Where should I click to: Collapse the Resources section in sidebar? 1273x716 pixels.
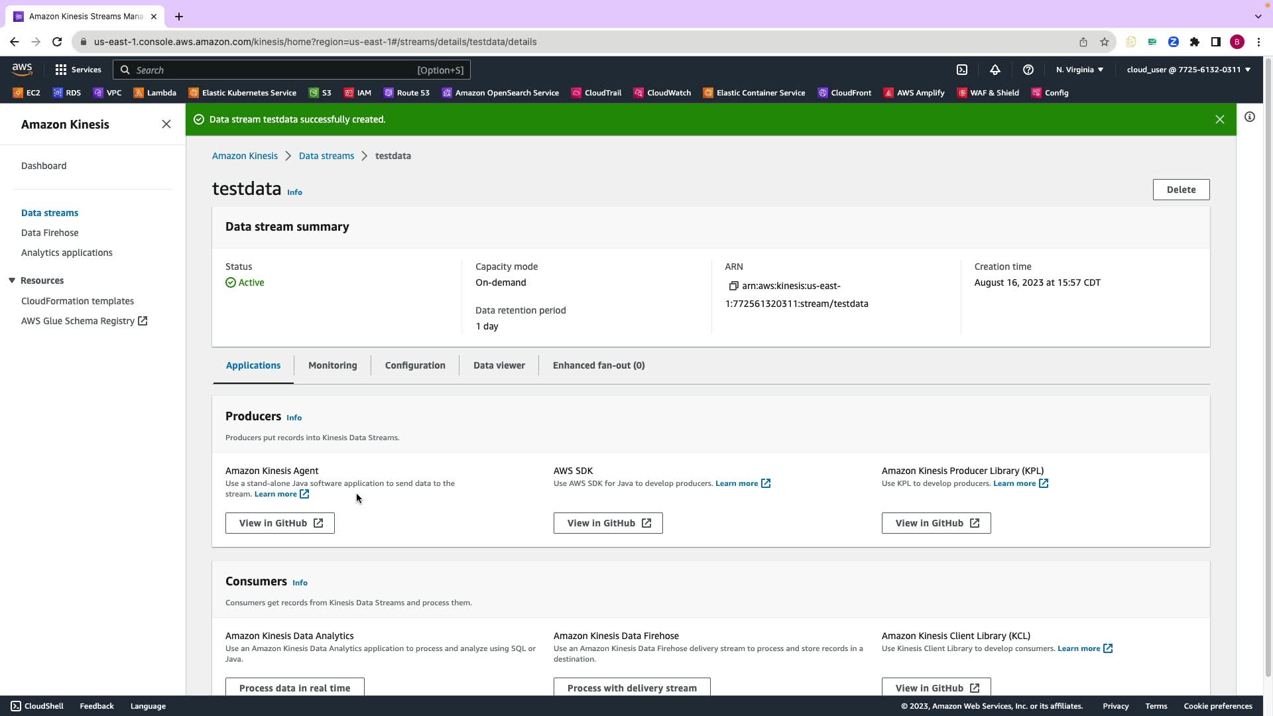pos(12,280)
